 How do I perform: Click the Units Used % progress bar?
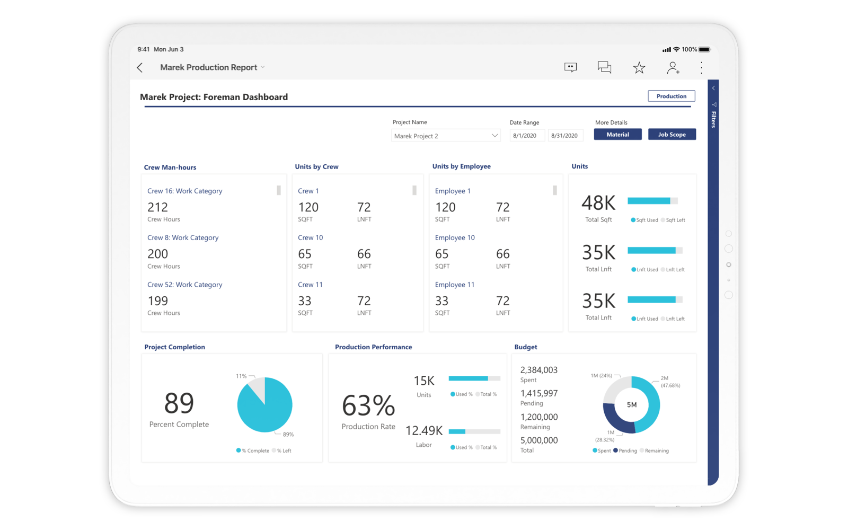pos(474,378)
